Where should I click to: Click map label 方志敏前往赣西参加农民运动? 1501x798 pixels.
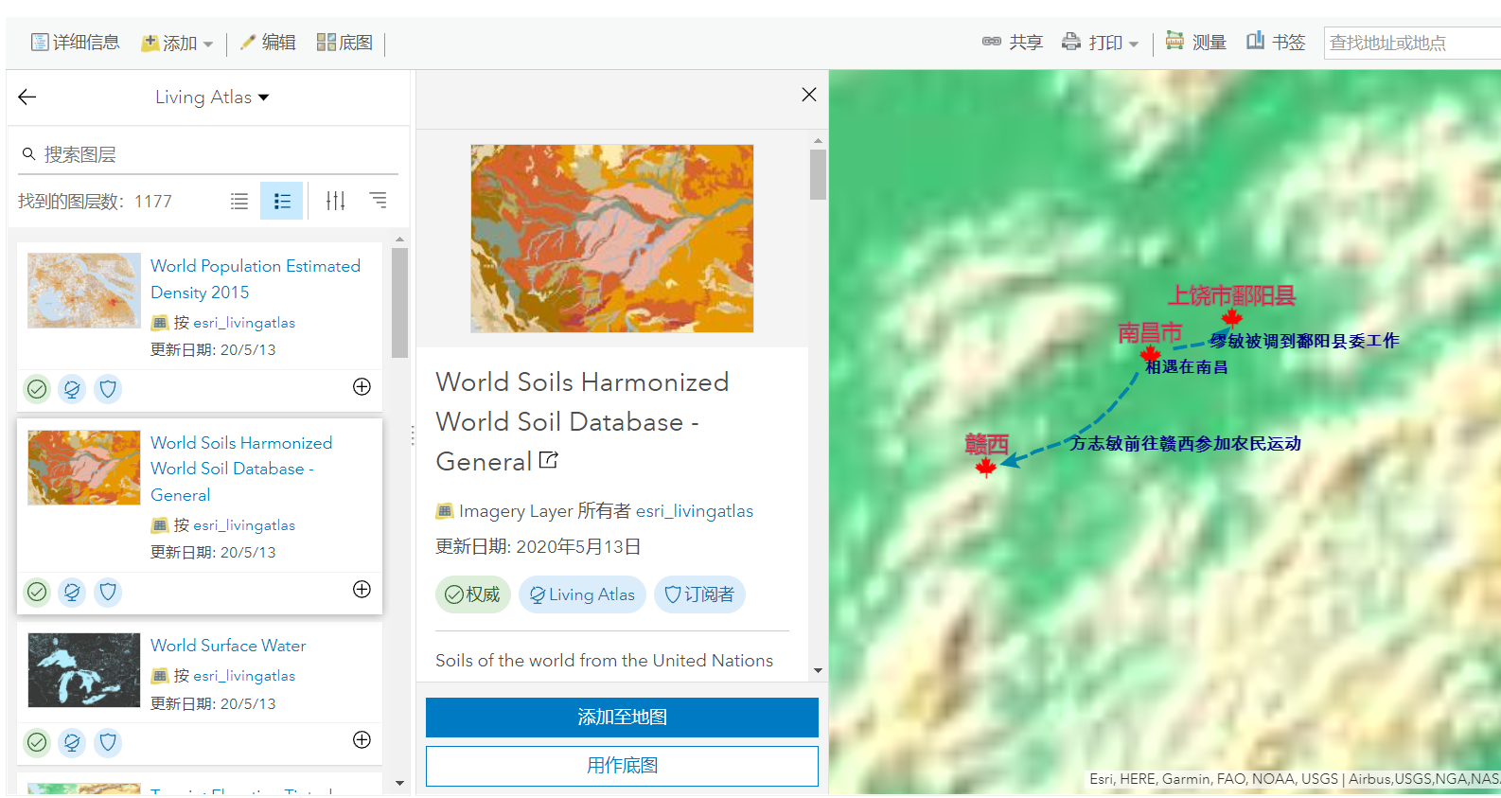1186,443
